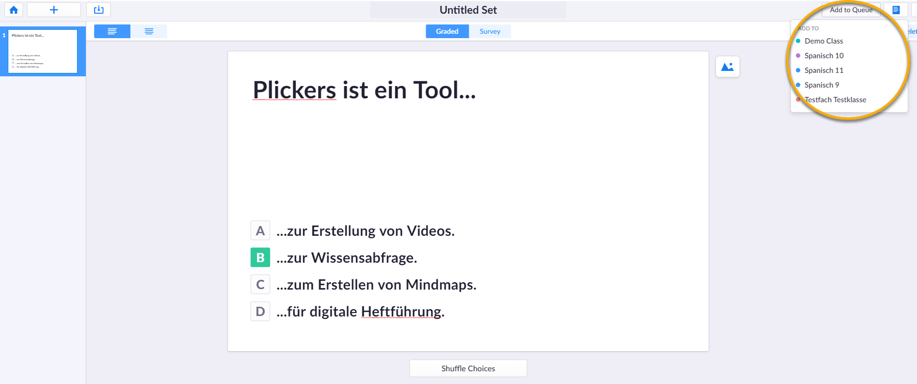
Task: Click the import questions icon
Action: point(99,10)
